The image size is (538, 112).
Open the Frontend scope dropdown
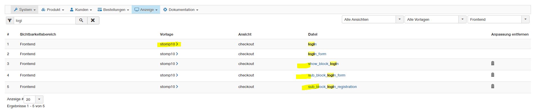click(x=526, y=19)
